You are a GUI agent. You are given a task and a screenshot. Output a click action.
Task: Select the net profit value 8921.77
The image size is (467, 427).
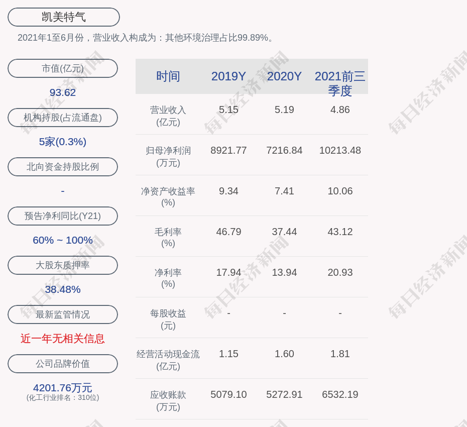click(x=228, y=151)
